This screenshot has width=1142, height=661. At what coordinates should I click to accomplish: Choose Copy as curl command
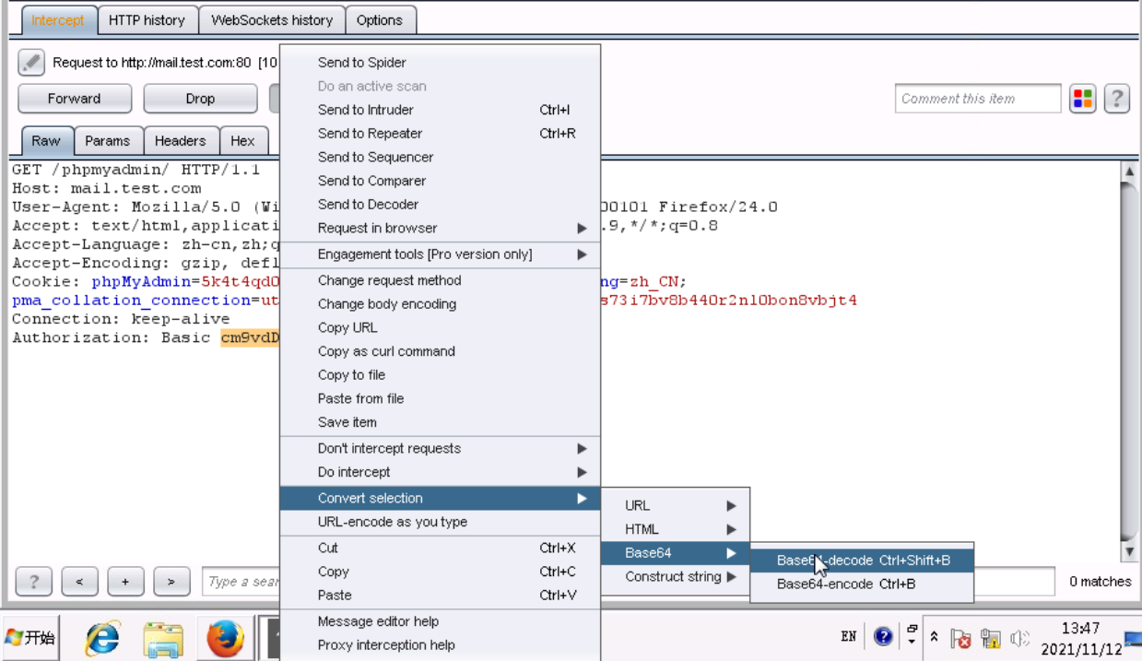440,351
